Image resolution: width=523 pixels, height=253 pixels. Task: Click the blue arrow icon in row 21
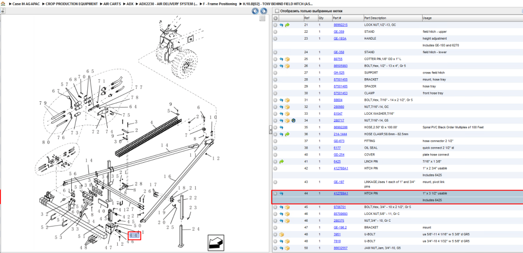(281, 25)
